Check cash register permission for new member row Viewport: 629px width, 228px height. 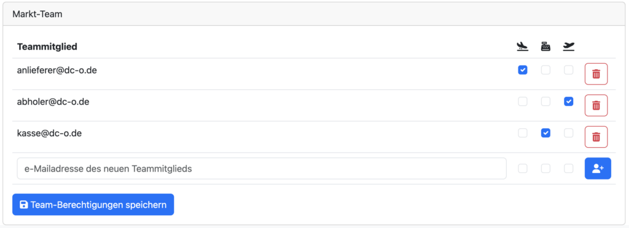(x=545, y=169)
